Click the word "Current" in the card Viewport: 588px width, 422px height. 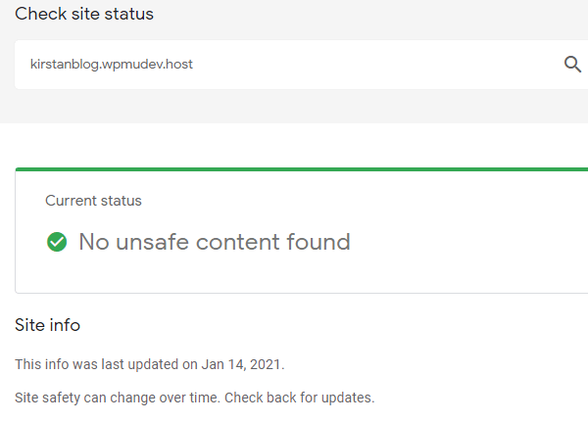pyautogui.click(x=72, y=201)
